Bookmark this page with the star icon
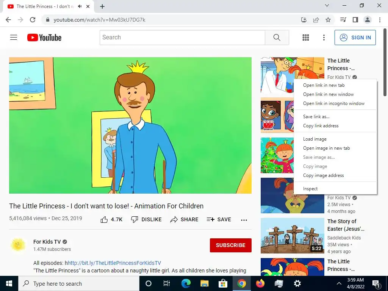The height and width of the screenshot is (291, 388). point(328,20)
